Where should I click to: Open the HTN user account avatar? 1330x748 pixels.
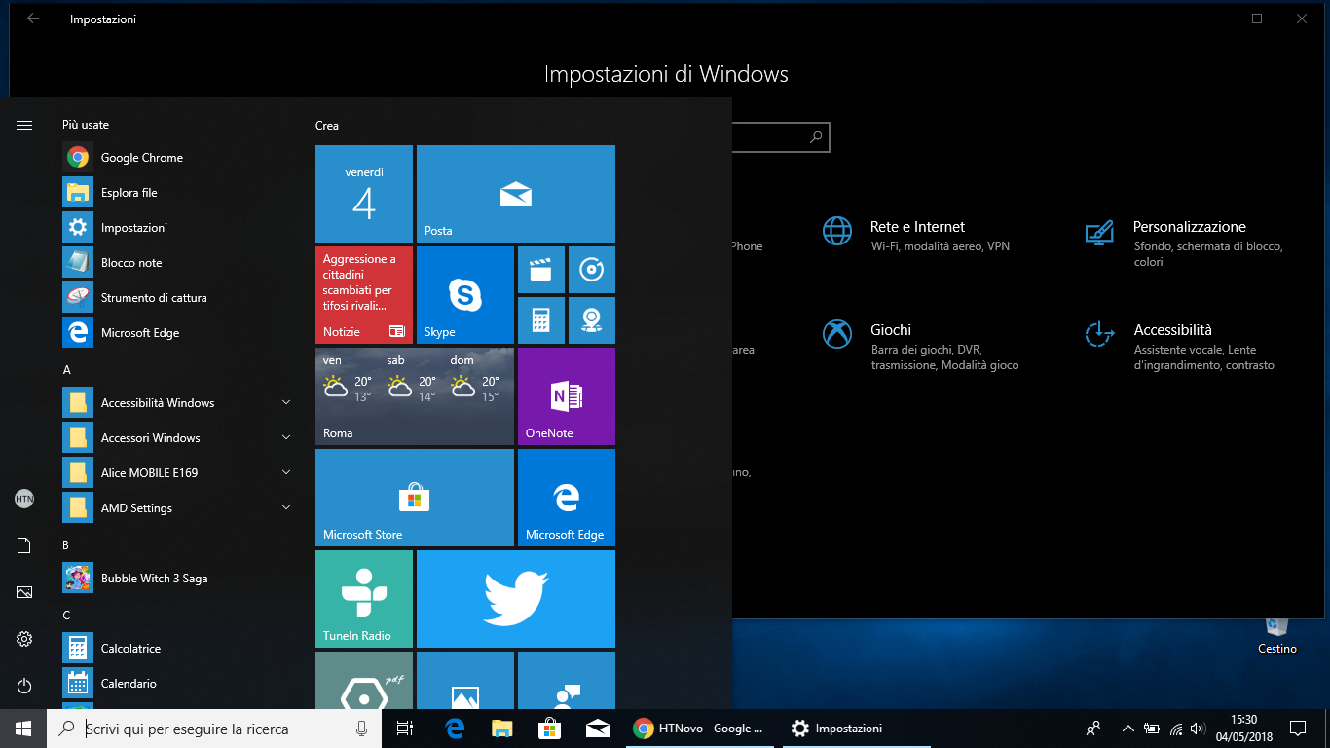click(x=24, y=499)
